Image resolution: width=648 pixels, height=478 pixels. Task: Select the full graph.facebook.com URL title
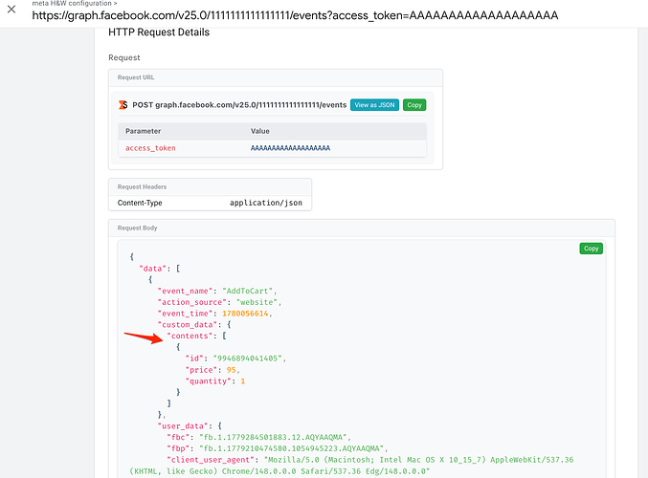click(295, 15)
